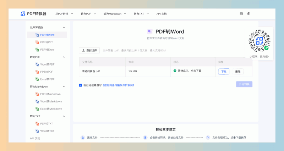
Task: Collapse the 转为TXT sidebar section chevron
Action: 64,116
